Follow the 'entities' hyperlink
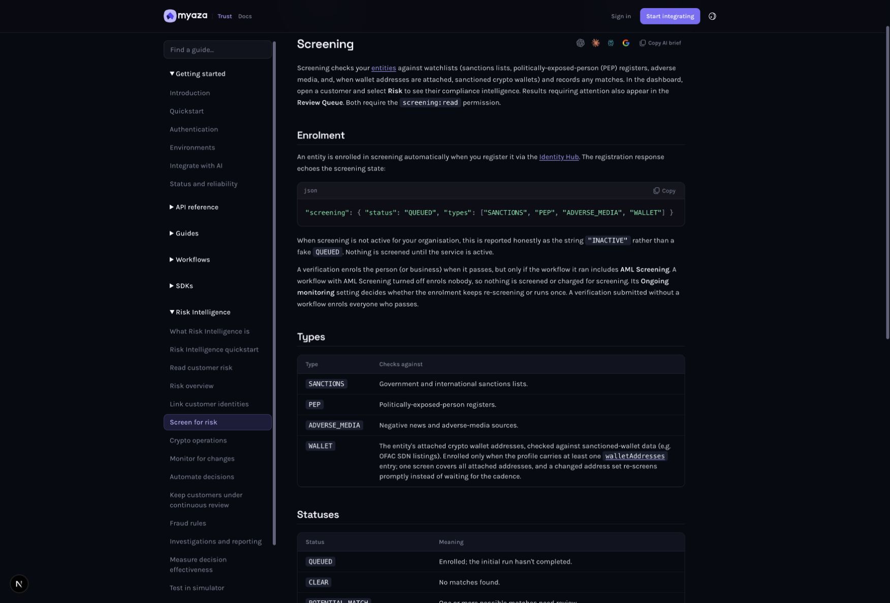Image resolution: width=890 pixels, height=603 pixels. pos(384,68)
